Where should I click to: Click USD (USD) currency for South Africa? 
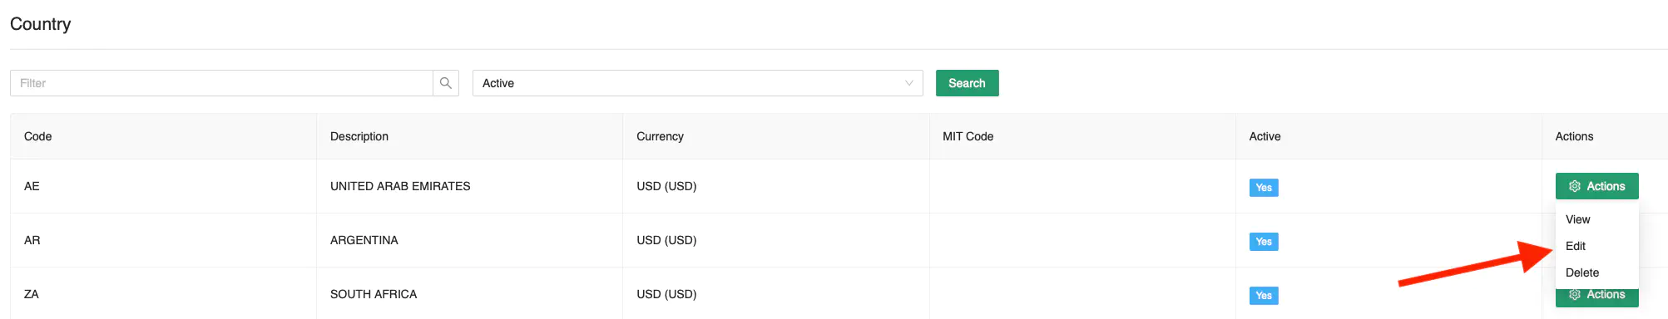pos(666,294)
